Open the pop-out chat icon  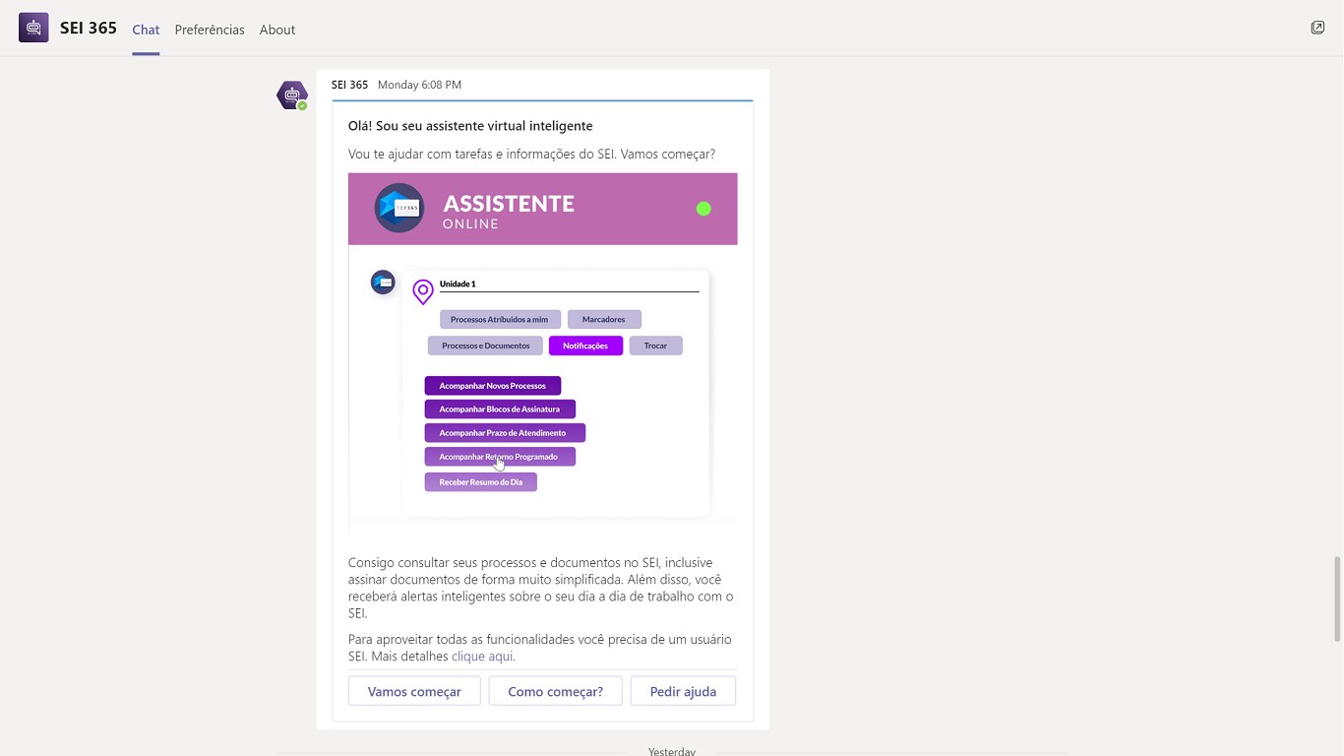pyautogui.click(x=1317, y=28)
